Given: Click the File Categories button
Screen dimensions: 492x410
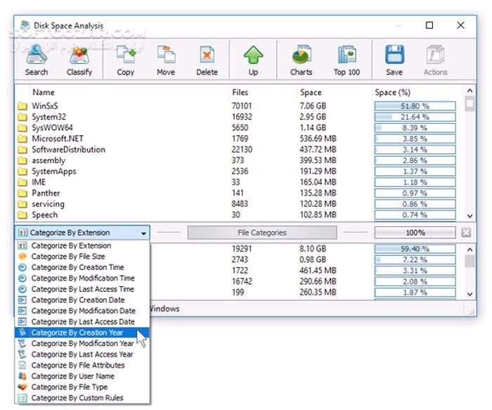Looking at the screenshot, I should (262, 233).
